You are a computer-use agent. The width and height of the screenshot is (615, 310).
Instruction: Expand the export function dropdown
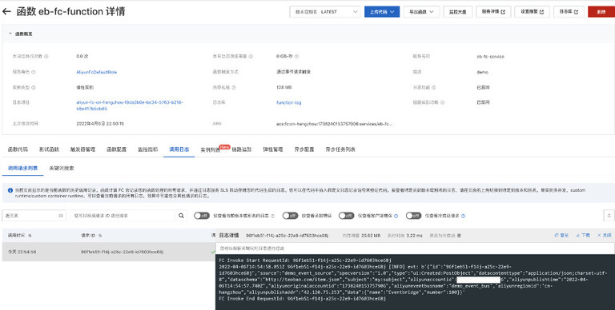422,12
